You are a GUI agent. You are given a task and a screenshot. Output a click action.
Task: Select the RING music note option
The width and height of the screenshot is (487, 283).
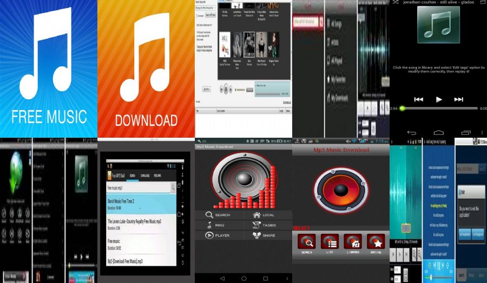click(x=209, y=225)
